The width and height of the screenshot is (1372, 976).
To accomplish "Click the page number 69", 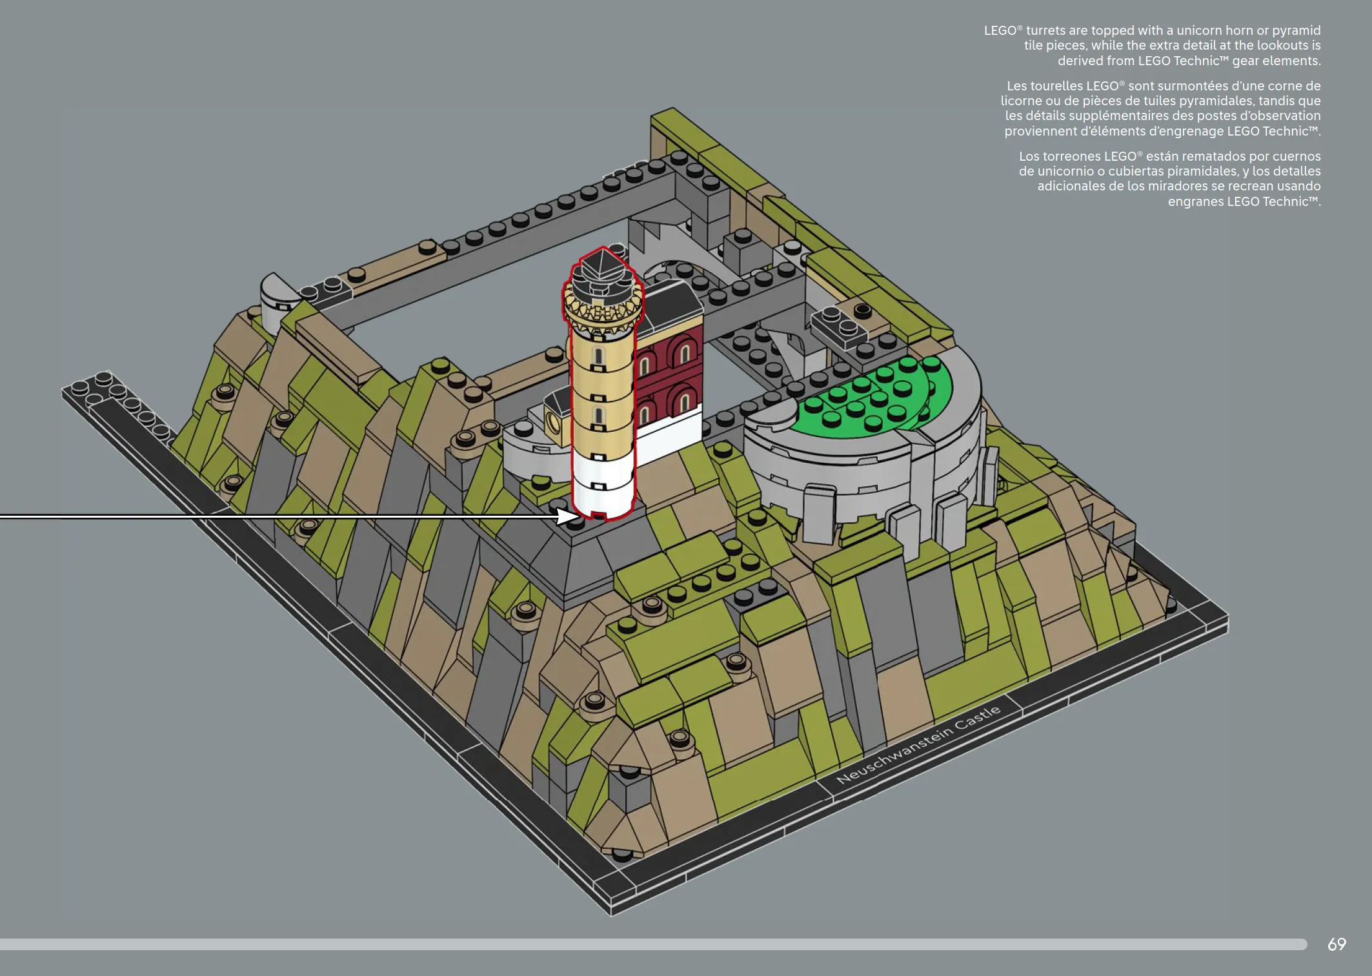I will click(x=1337, y=944).
